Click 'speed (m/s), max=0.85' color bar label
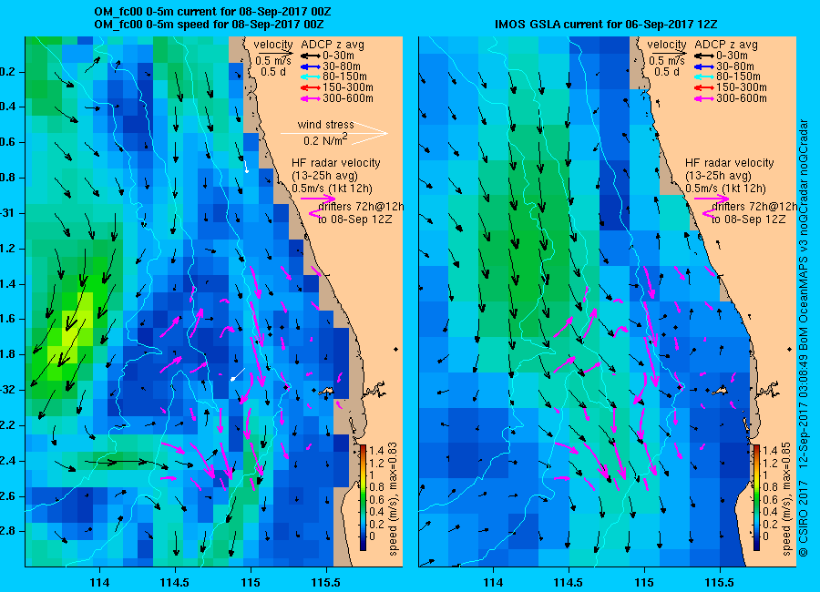 click(x=786, y=499)
